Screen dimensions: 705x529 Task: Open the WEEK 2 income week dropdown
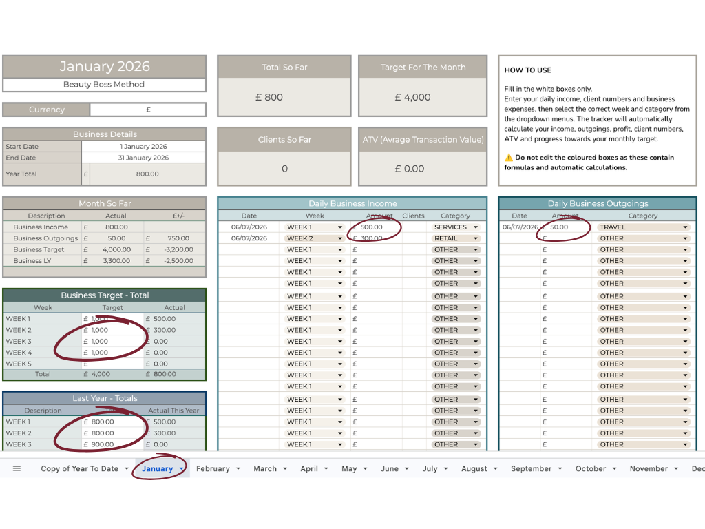click(314, 238)
